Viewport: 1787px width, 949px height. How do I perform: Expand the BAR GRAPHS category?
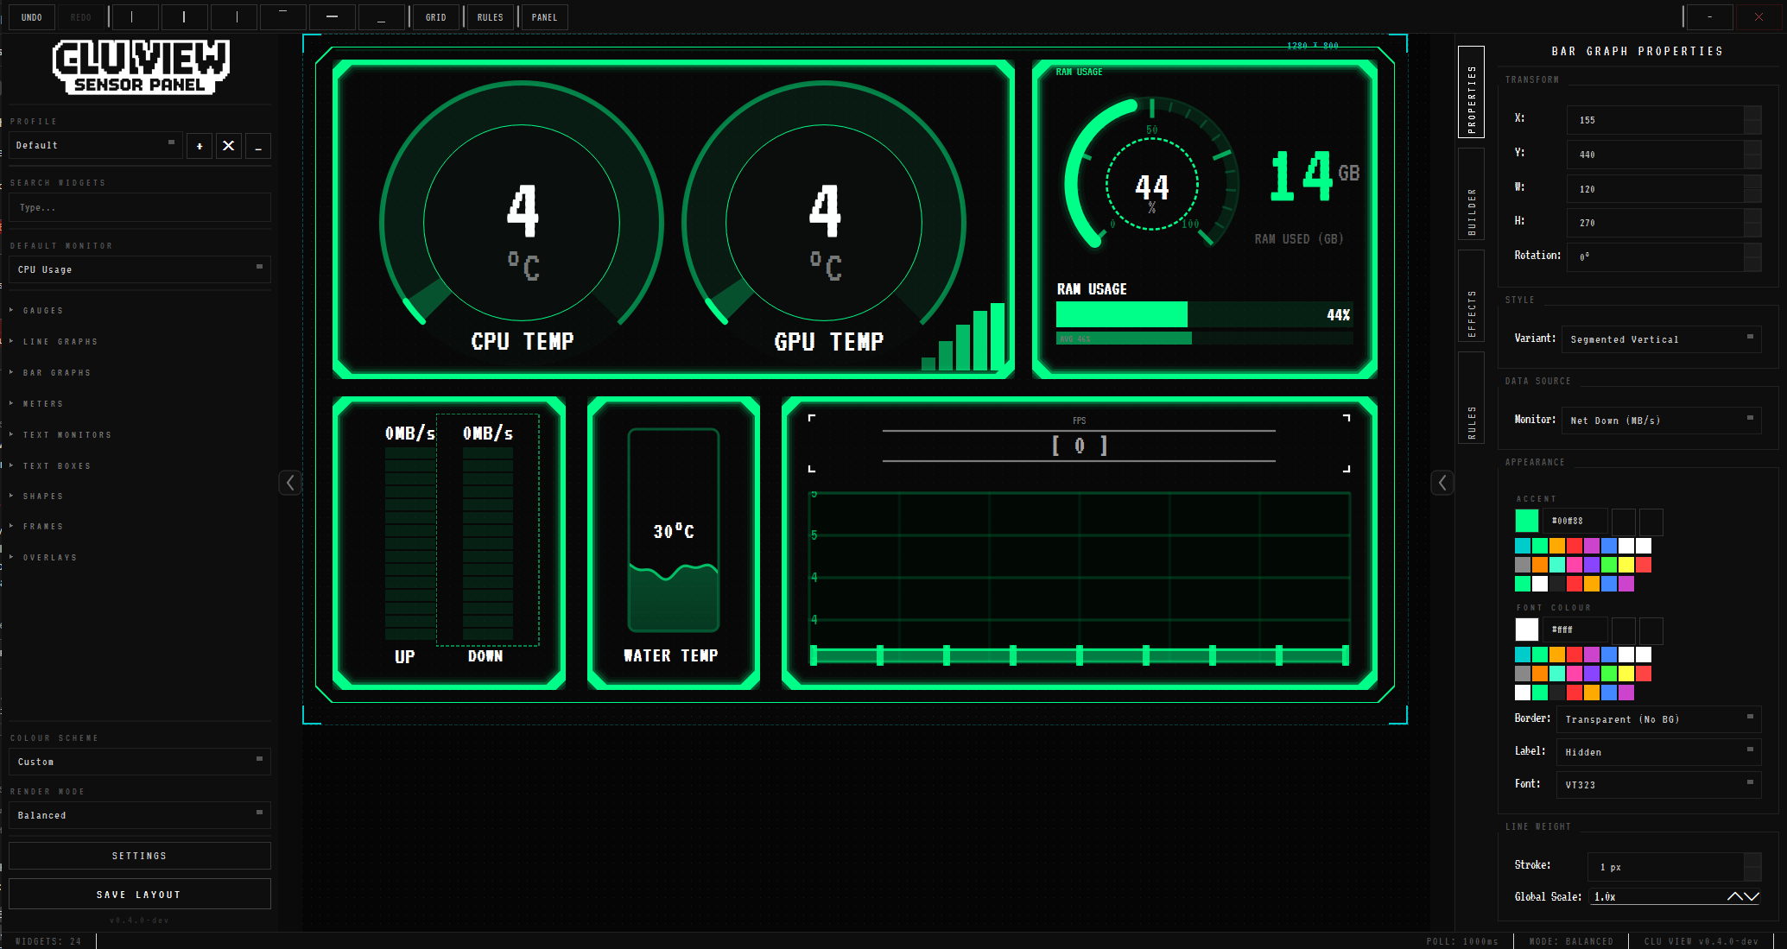[x=56, y=372]
